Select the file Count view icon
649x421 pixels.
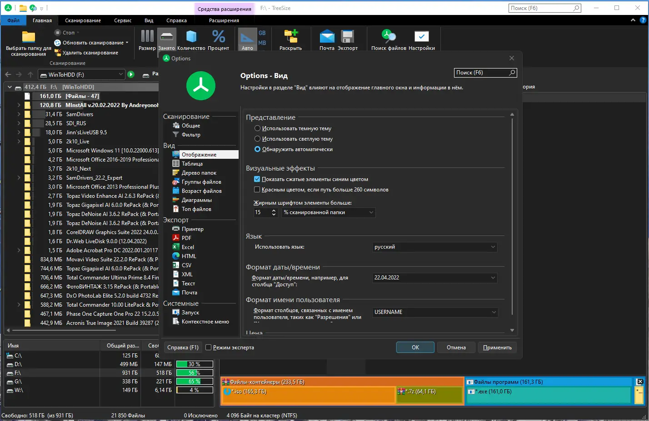coord(191,36)
